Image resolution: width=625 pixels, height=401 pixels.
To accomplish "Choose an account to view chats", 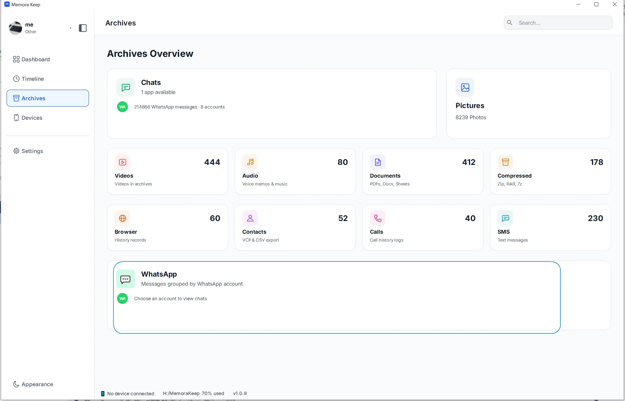I will 170,298.
